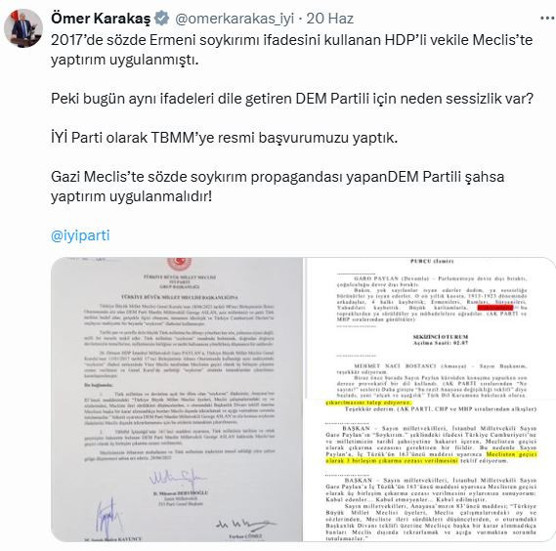Open the @omerkarakas_iyi handle link
The image size is (556, 551).
coord(235,19)
